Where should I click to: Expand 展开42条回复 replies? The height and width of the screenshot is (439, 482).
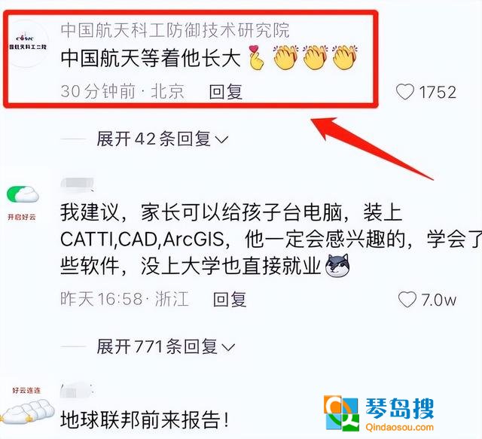tap(163, 139)
